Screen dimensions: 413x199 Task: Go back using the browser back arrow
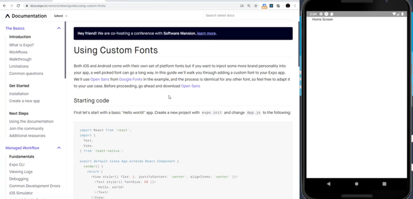(5, 5)
